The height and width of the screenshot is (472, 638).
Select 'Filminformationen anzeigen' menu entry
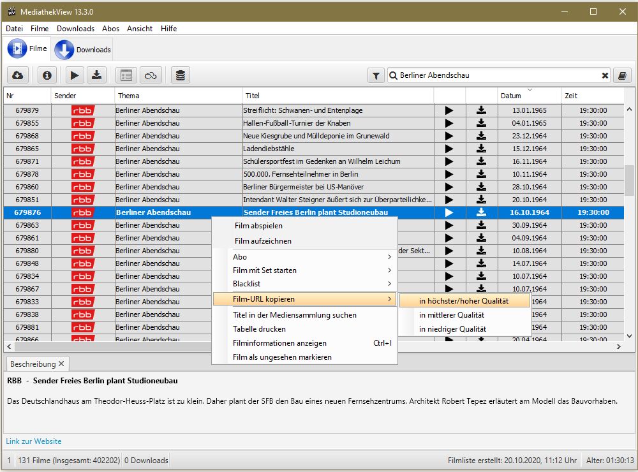pyautogui.click(x=304, y=343)
